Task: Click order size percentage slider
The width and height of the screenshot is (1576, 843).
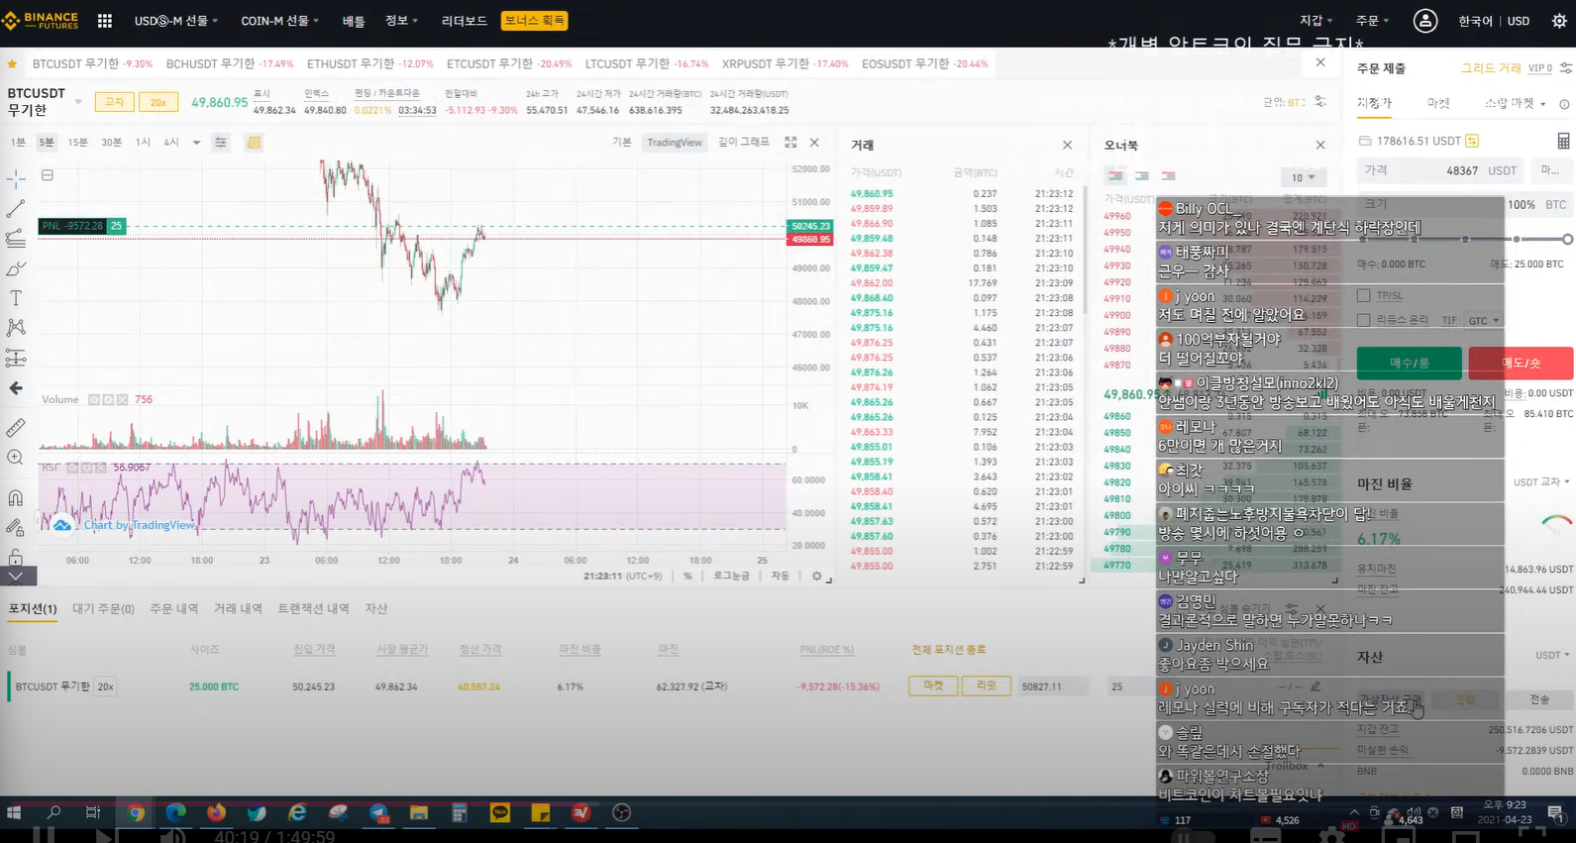Action: (1464, 239)
